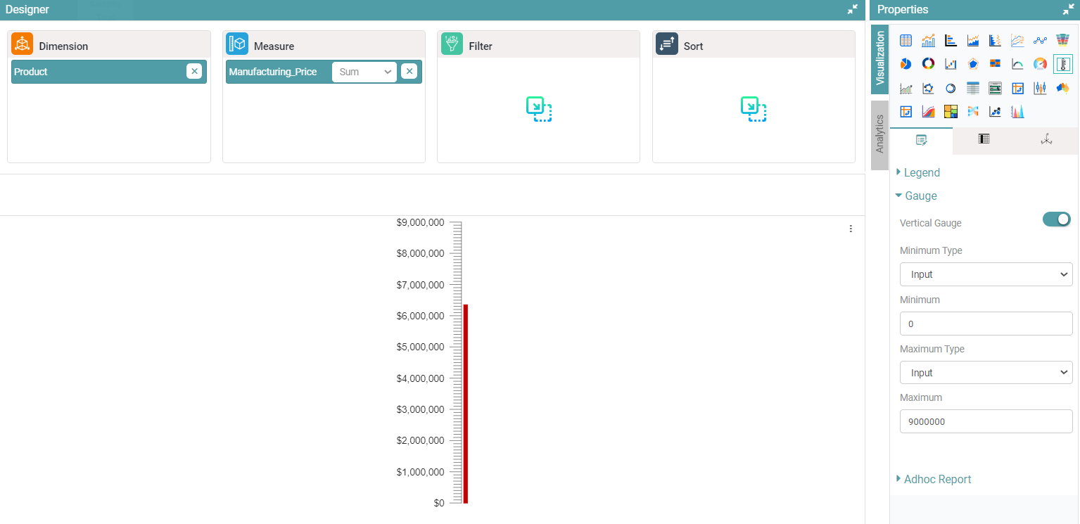This screenshot has width=1080, height=524.
Task: Pick the radar pentagon chart icon
Action: pos(973,64)
